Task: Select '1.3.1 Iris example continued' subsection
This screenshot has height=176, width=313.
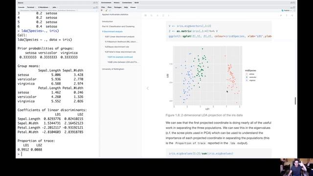Action: pos(120,57)
